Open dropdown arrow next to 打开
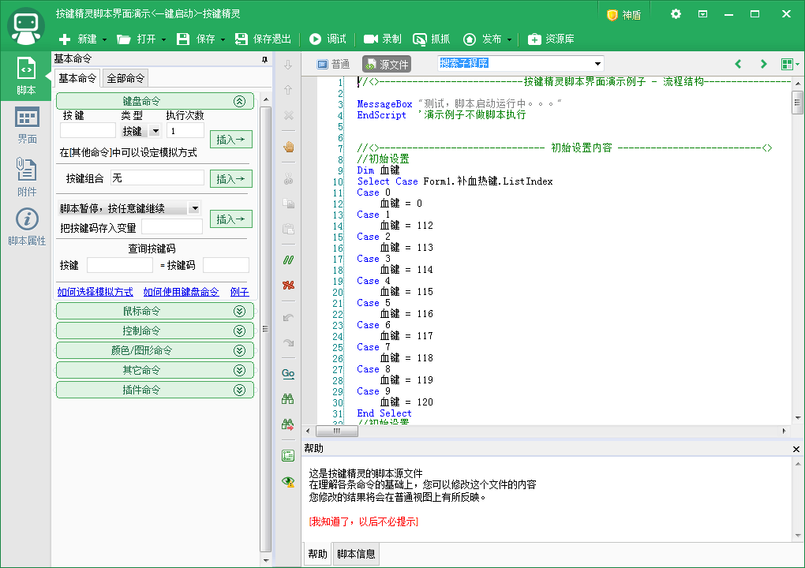This screenshot has width=805, height=568. 164,39
